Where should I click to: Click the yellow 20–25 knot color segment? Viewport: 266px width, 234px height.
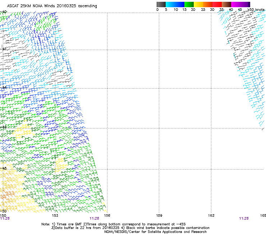(x=198, y=4)
